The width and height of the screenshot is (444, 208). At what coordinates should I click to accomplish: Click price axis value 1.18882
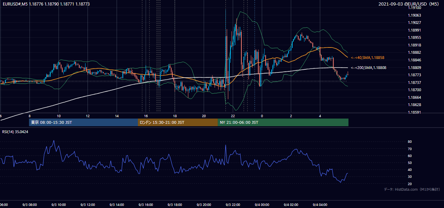tap(415, 52)
